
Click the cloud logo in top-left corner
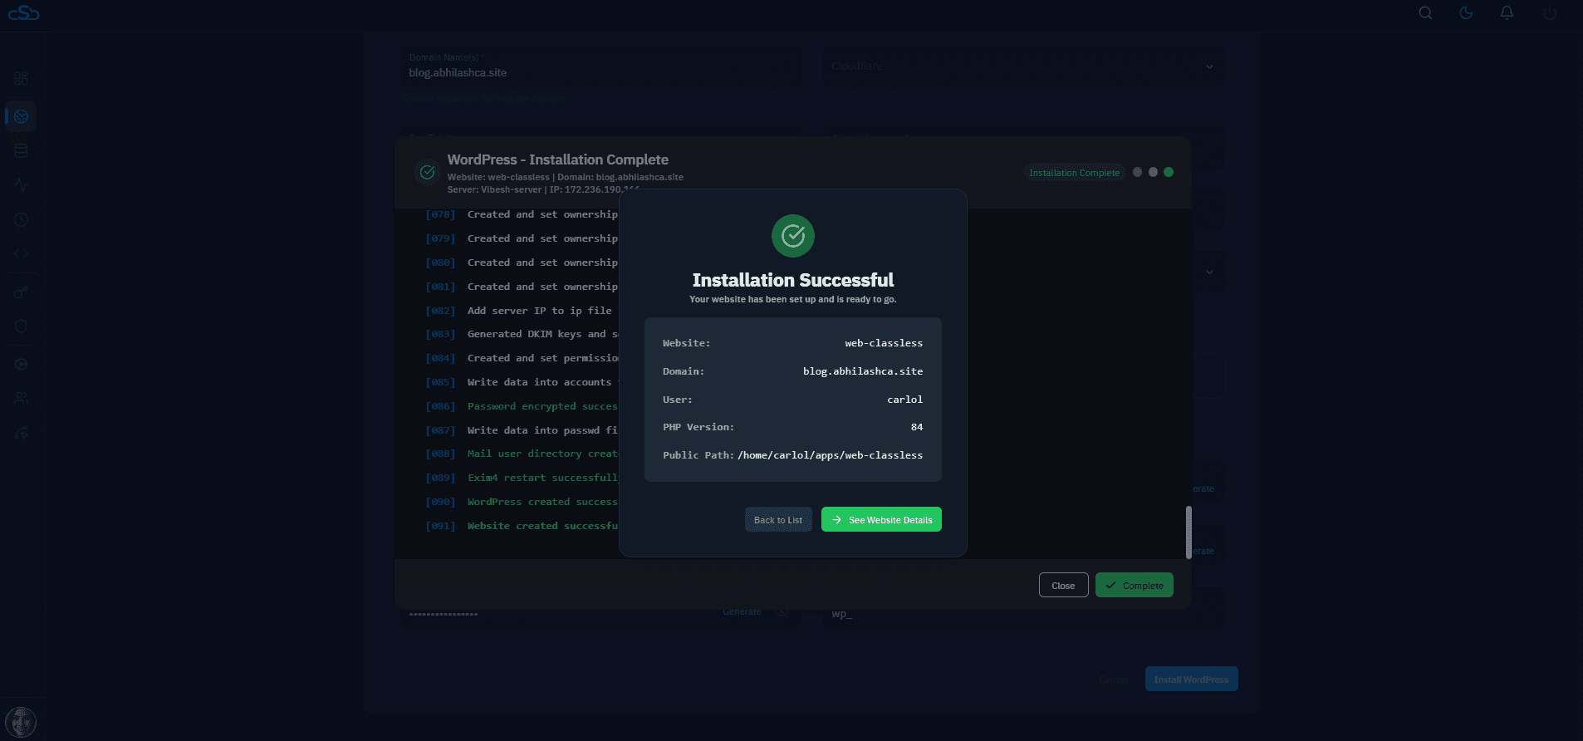point(23,12)
